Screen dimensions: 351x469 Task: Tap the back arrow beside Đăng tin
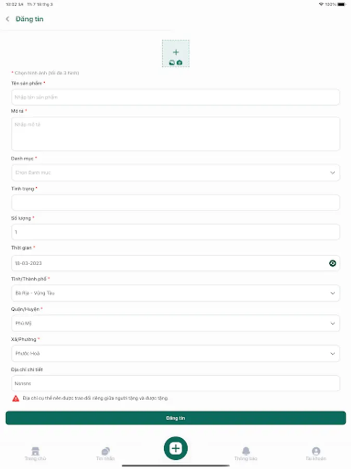tap(7, 19)
